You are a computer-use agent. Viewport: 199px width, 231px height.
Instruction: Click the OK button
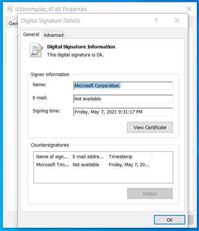(x=170, y=220)
